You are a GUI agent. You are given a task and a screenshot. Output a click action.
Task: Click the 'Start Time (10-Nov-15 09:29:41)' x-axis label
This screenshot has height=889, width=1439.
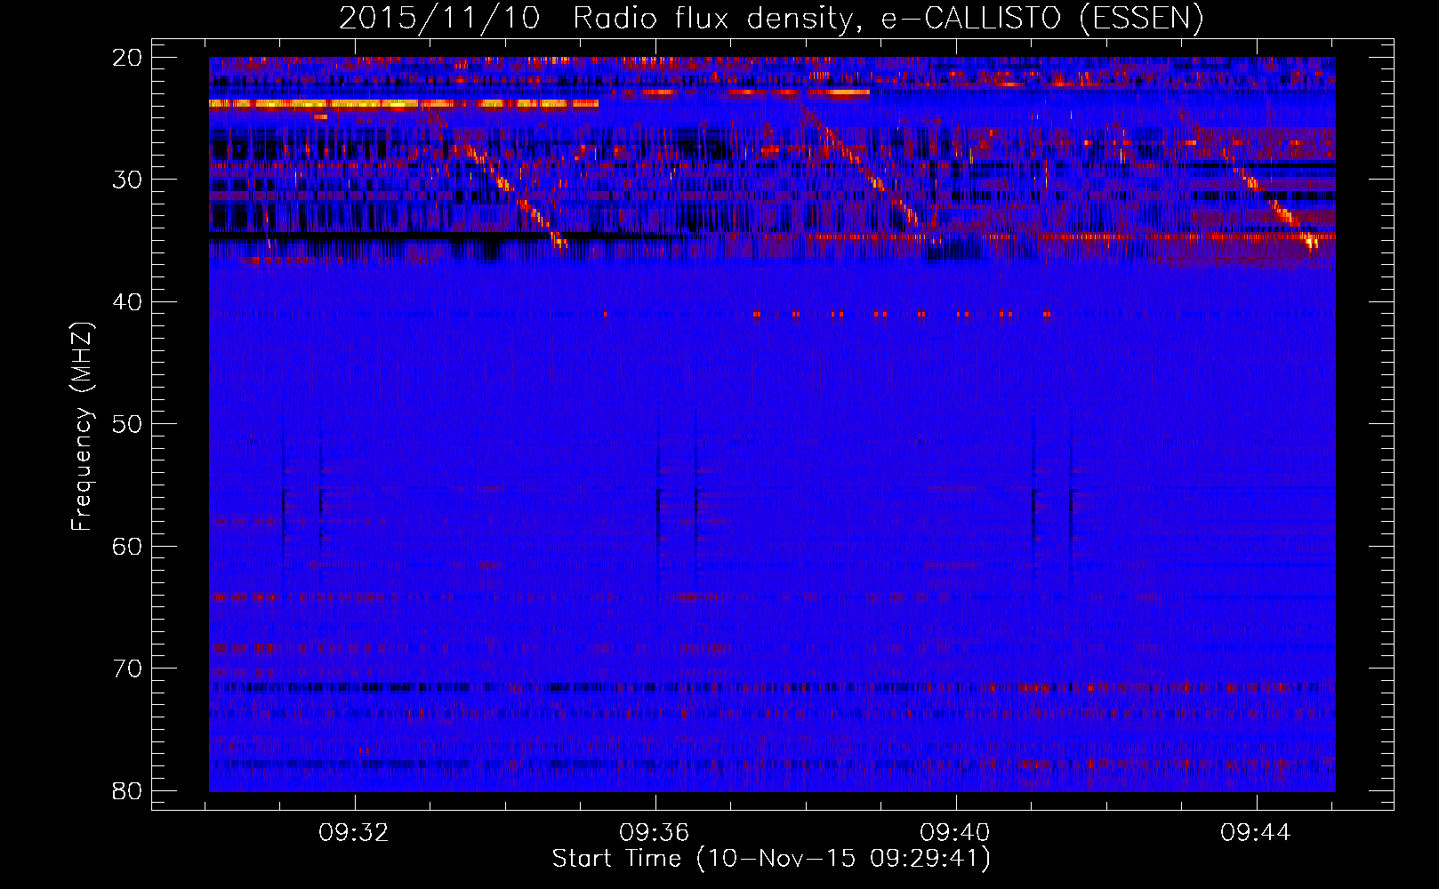[771, 859]
